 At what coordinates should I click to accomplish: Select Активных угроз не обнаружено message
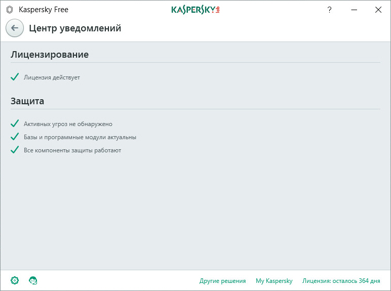tap(68, 124)
